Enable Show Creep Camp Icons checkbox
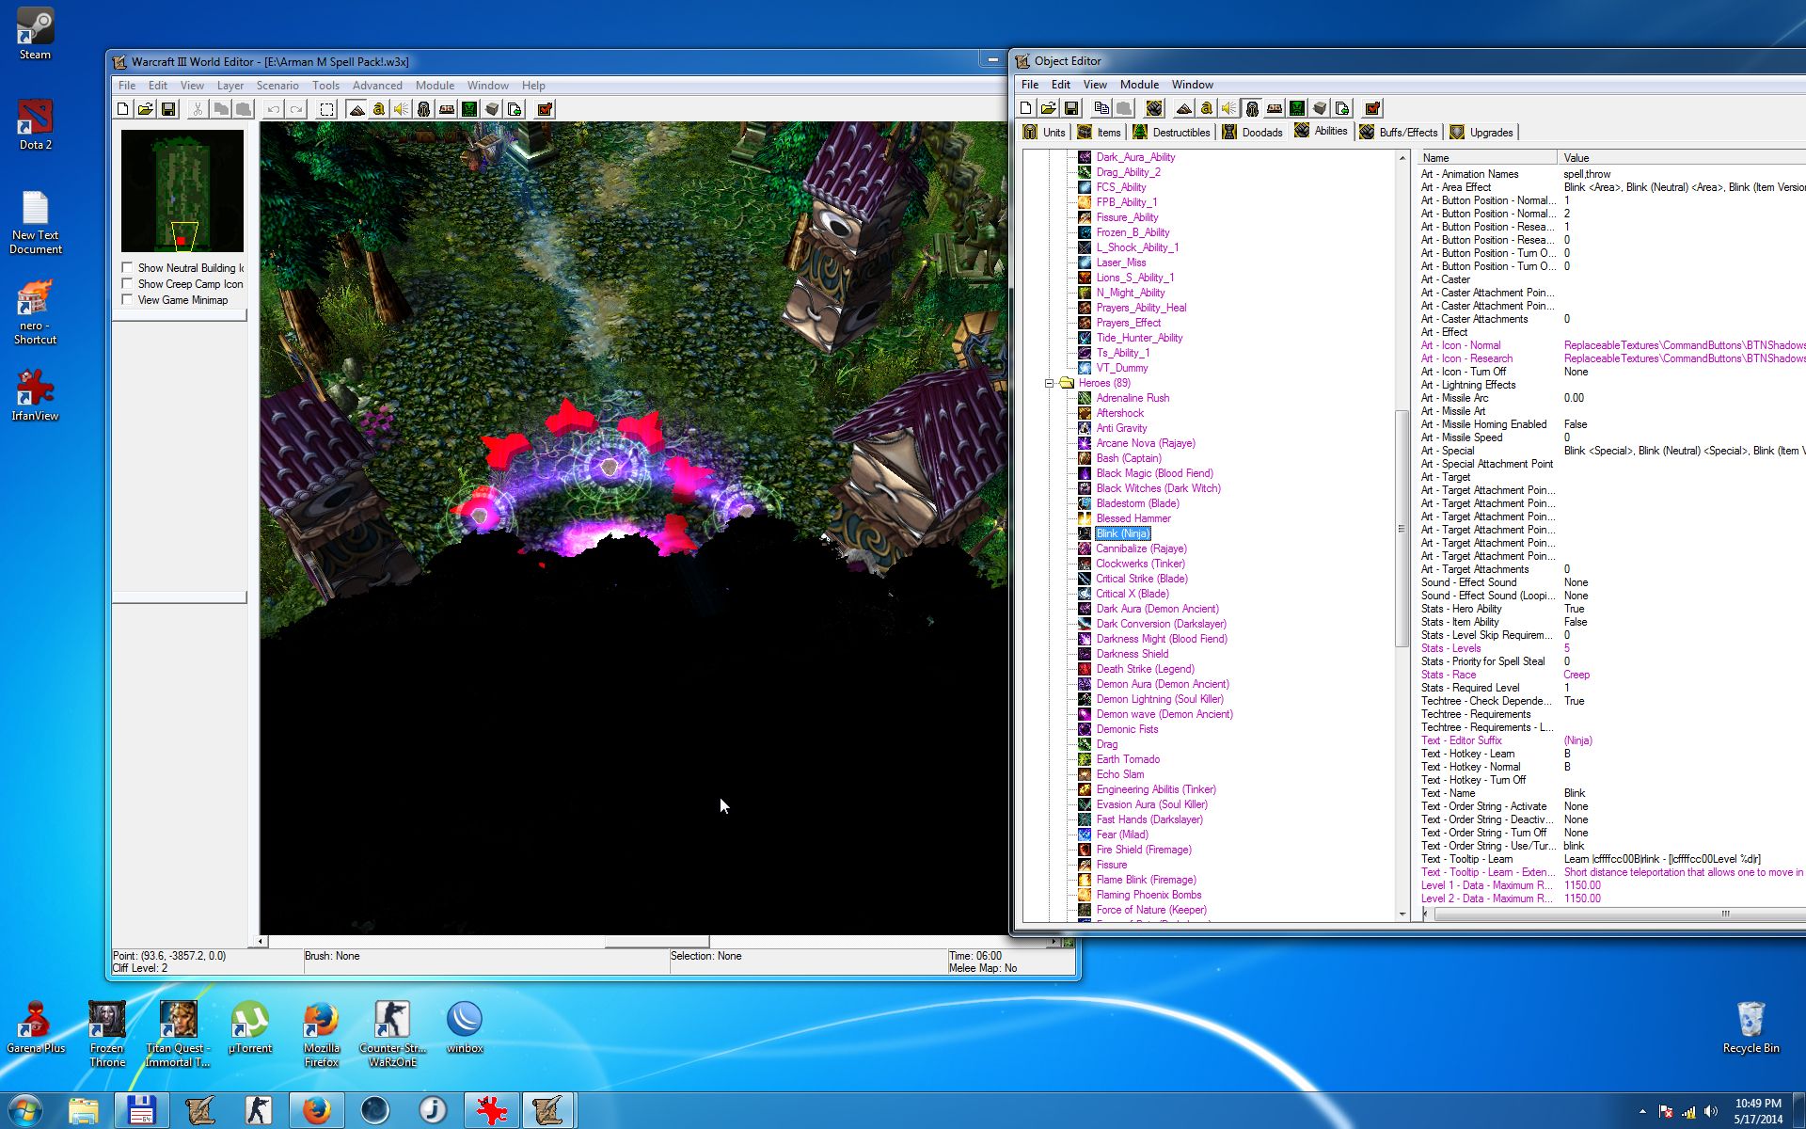This screenshot has width=1806, height=1129. click(x=127, y=283)
